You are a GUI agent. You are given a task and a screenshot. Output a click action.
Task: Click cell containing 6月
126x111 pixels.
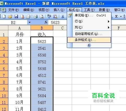coord(20,74)
